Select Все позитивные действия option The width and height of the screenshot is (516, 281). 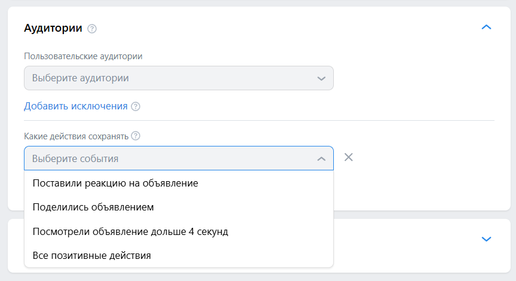(91, 255)
